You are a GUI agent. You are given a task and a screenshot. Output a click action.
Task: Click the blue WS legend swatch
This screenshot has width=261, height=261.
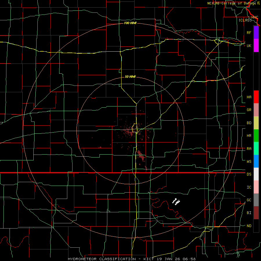(x=256, y=161)
